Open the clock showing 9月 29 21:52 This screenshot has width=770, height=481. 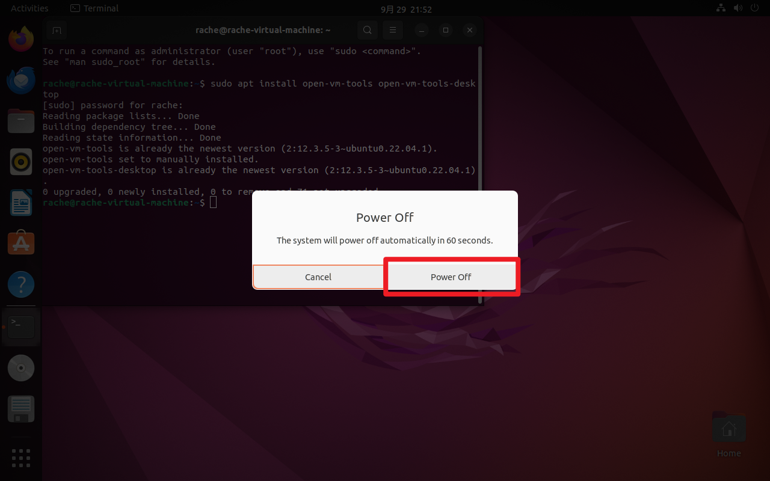406,9
